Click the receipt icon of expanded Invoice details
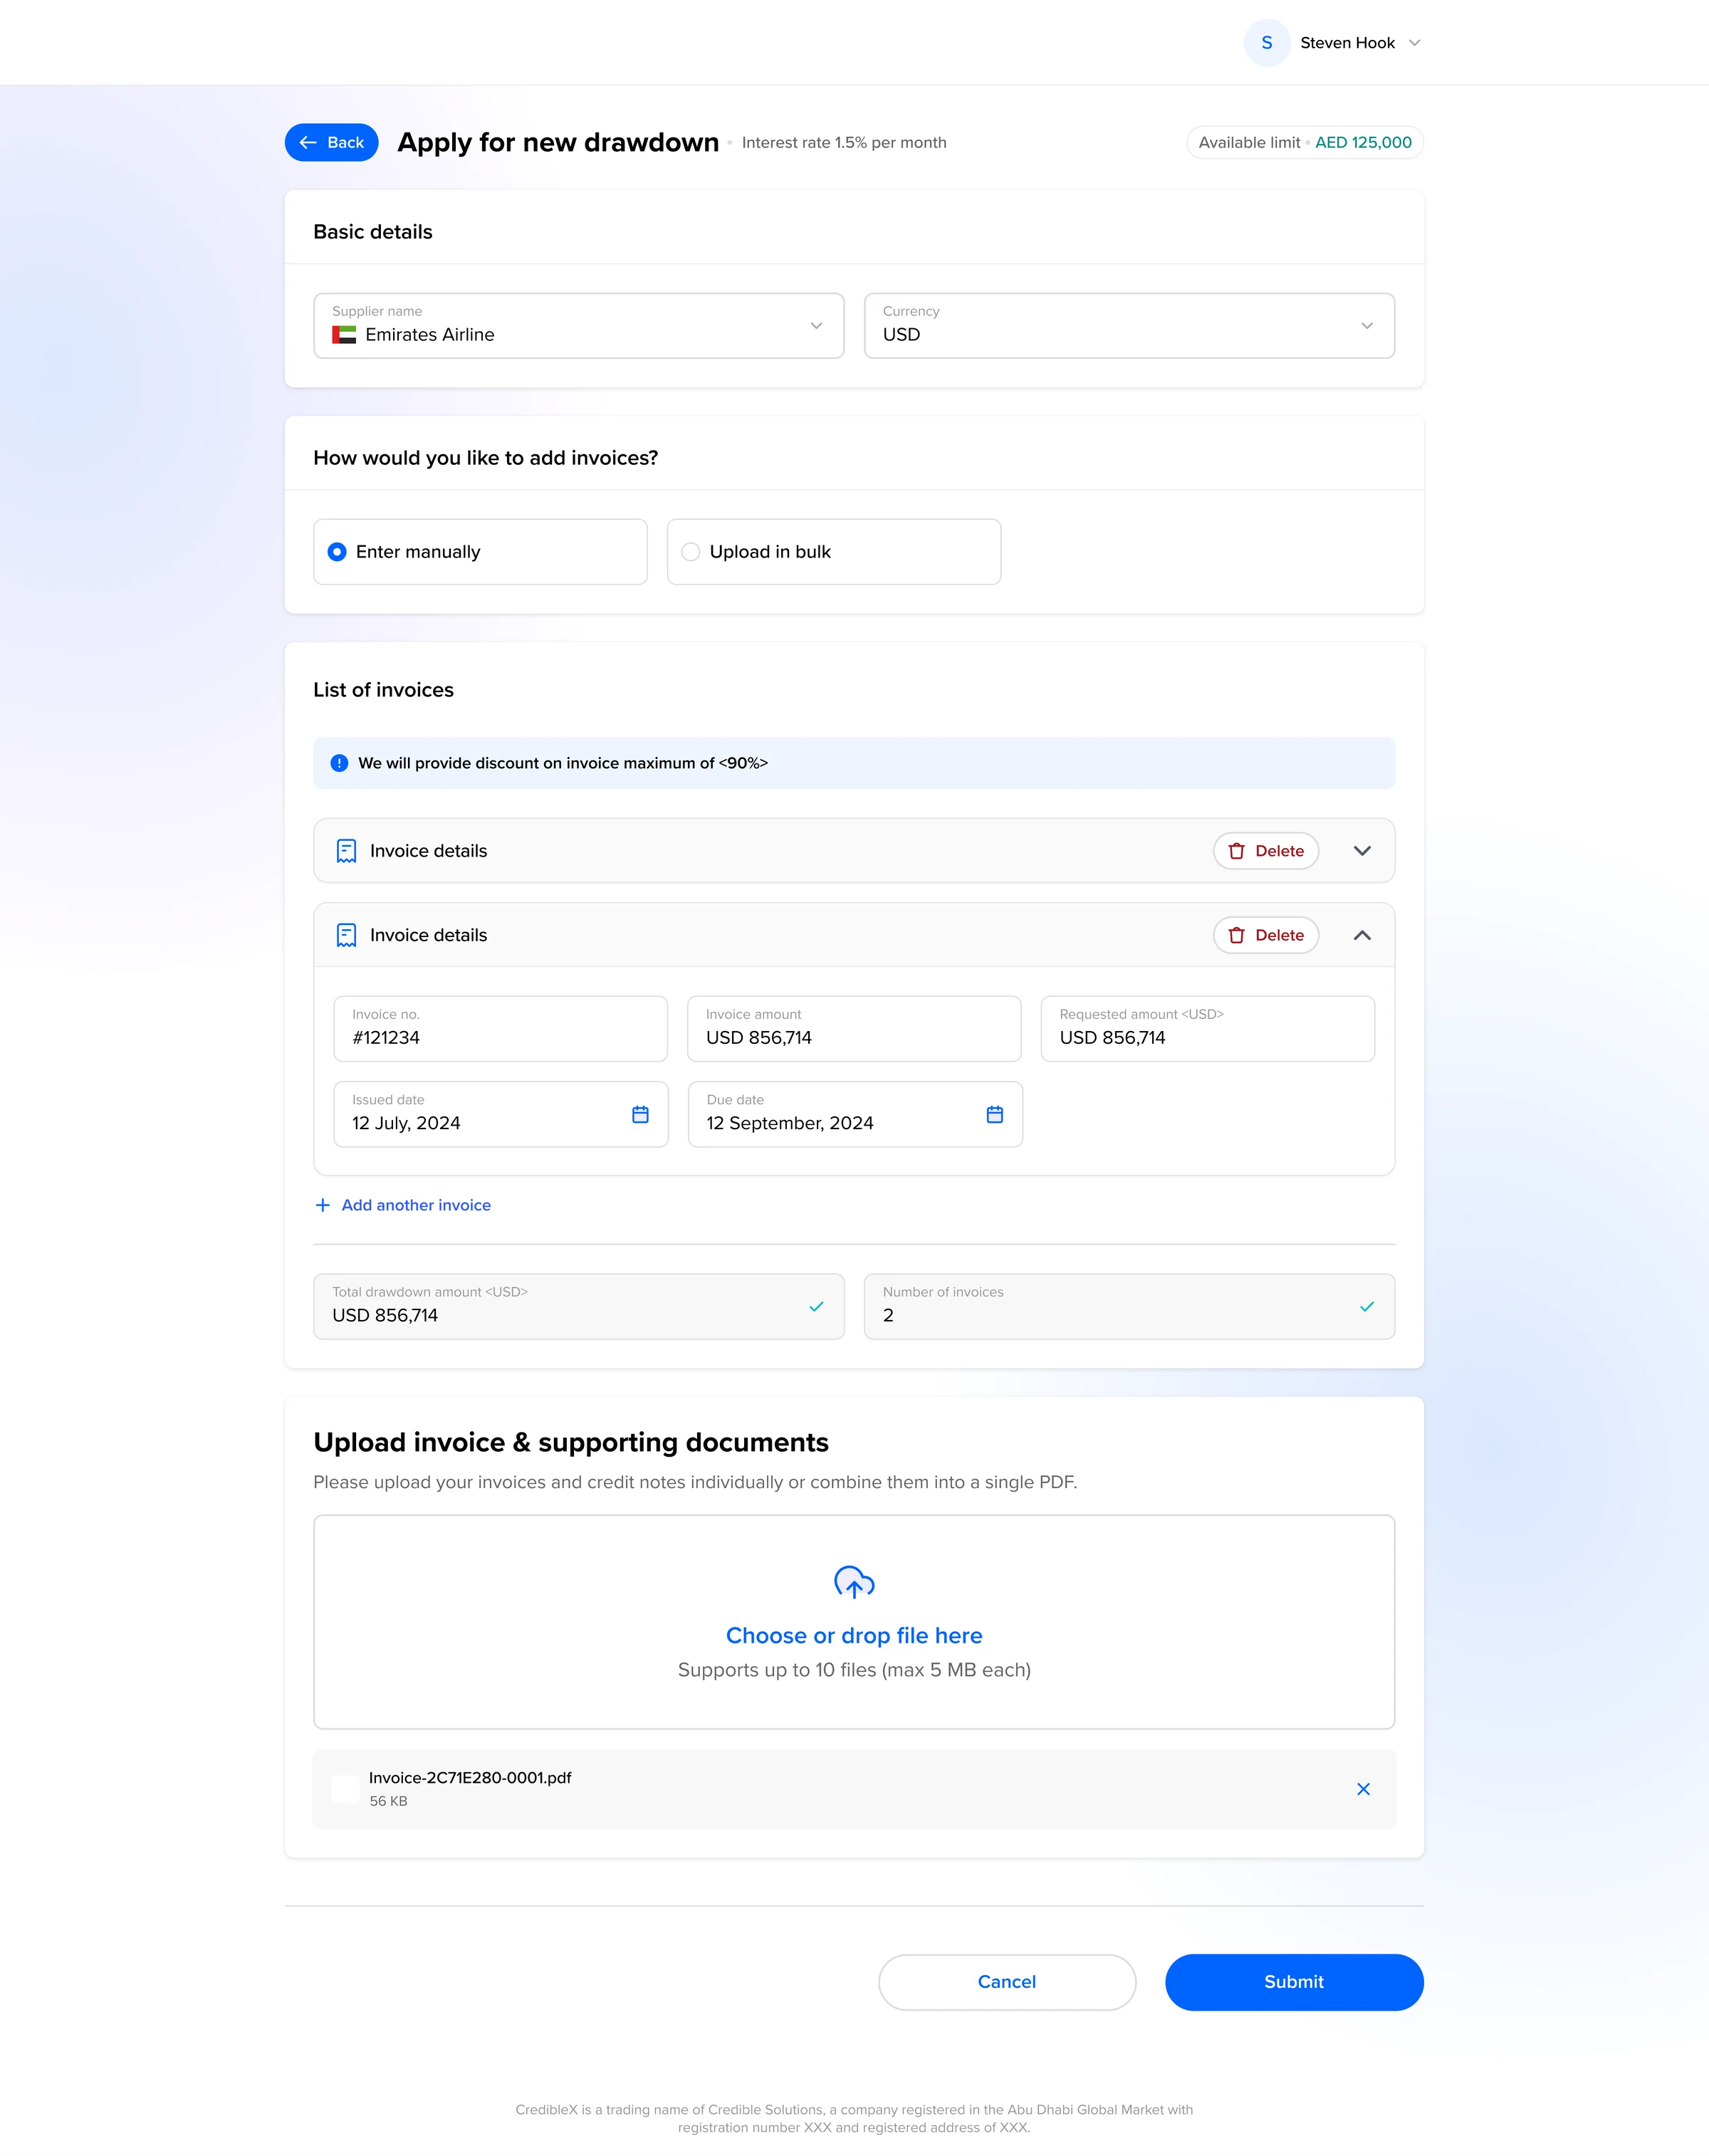 click(x=346, y=935)
